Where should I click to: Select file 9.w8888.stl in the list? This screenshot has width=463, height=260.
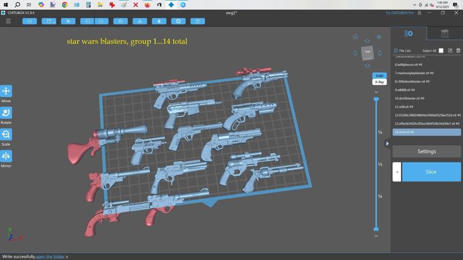(427, 90)
